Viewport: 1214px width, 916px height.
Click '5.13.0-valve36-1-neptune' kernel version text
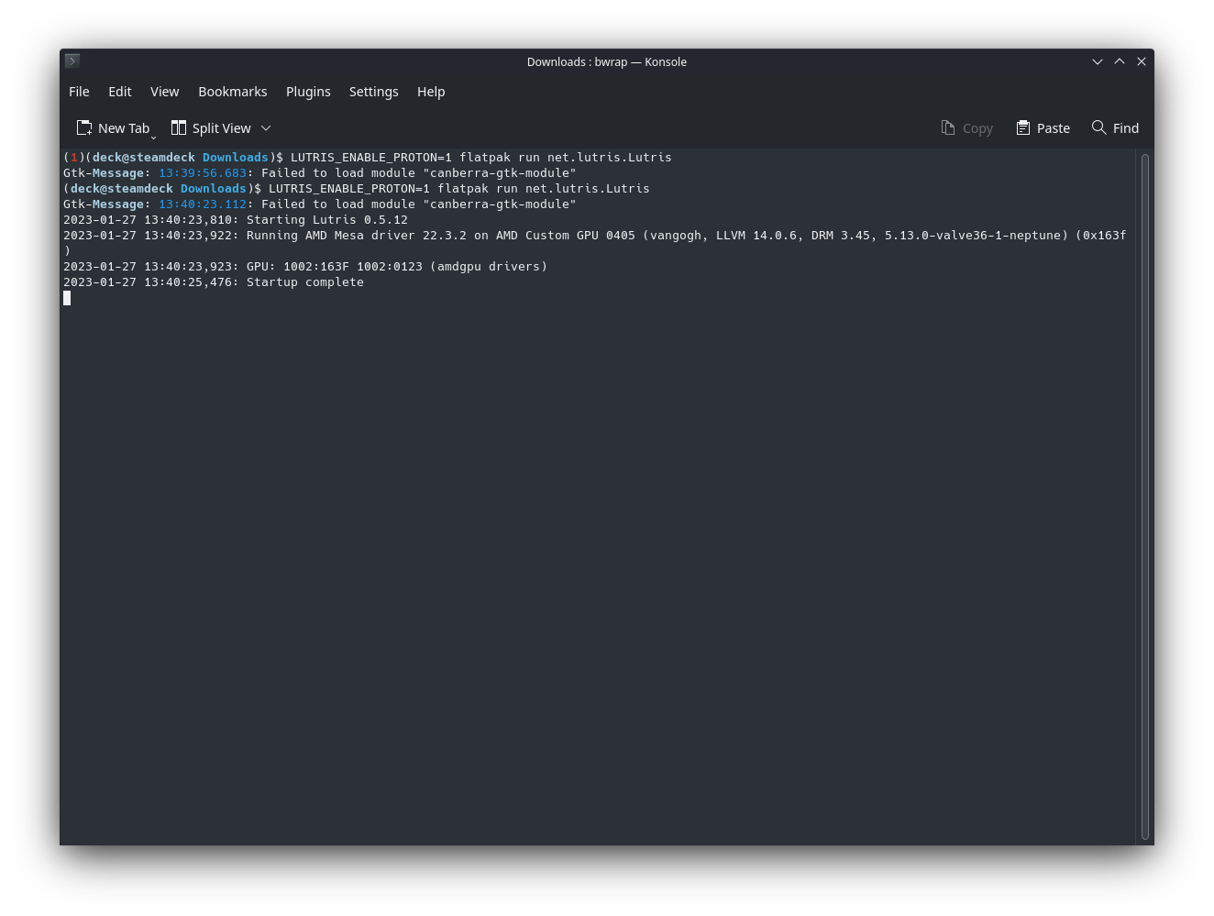[x=973, y=236]
